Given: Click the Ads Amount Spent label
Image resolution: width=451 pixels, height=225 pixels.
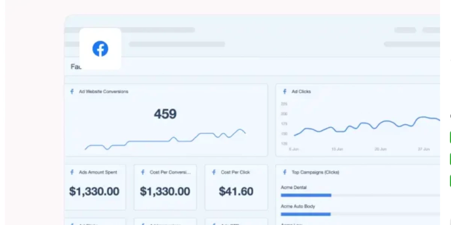Looking at the screenshot, I should 98,172.
